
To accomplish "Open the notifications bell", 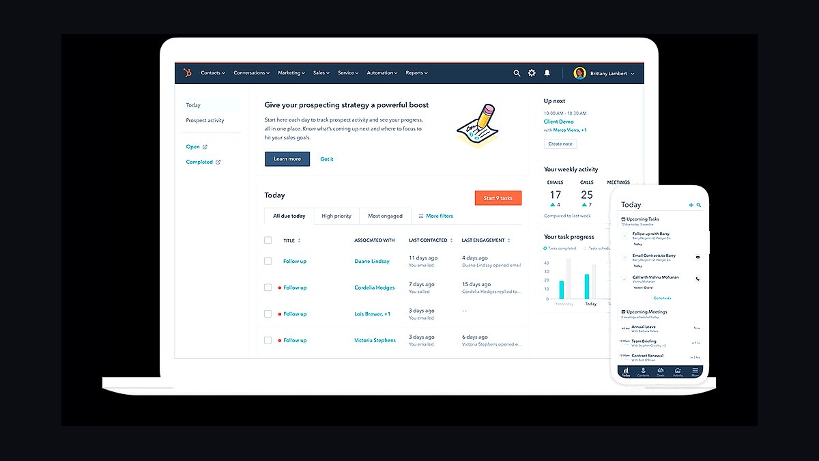I will [x=547, y=73].
